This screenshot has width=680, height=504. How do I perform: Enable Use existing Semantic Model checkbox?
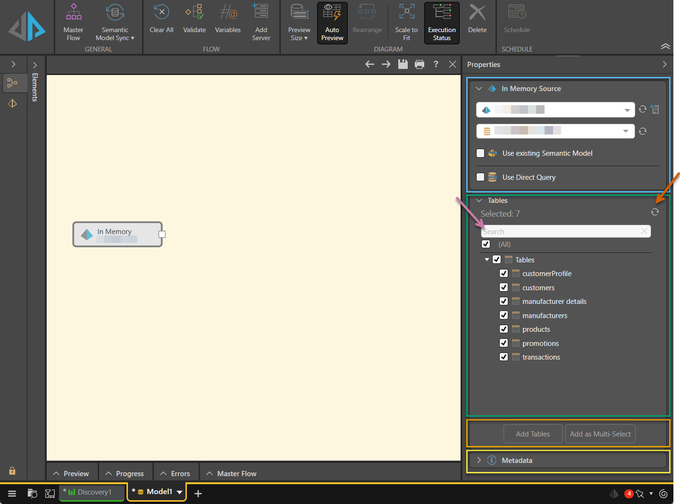pos(480,153)
